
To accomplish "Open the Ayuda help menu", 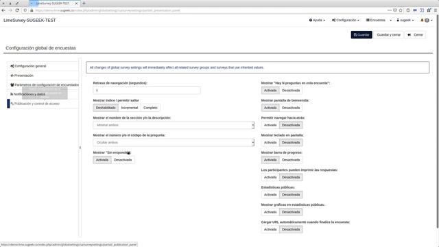I will pyautogui.click(x=317, y=20).
